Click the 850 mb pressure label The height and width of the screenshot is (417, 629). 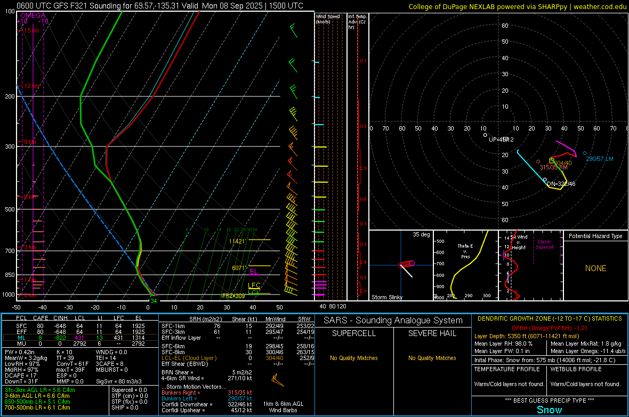click(10, 275)
